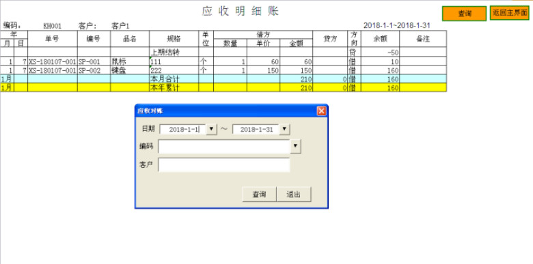Click the 金额 sub-header

[296, 43]
